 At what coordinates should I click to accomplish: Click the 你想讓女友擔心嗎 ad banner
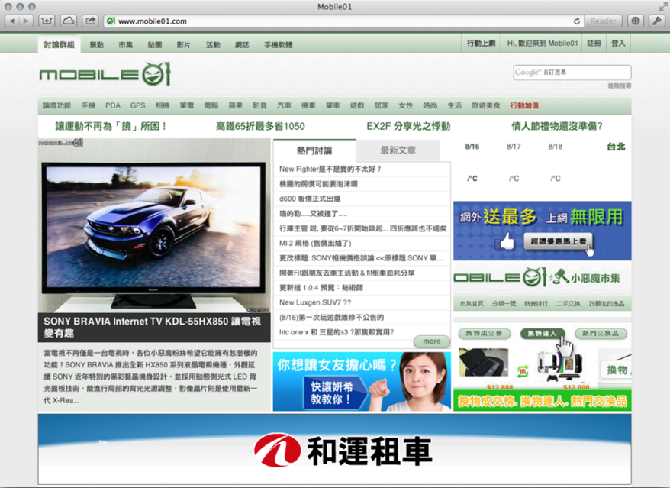(362, 382)
